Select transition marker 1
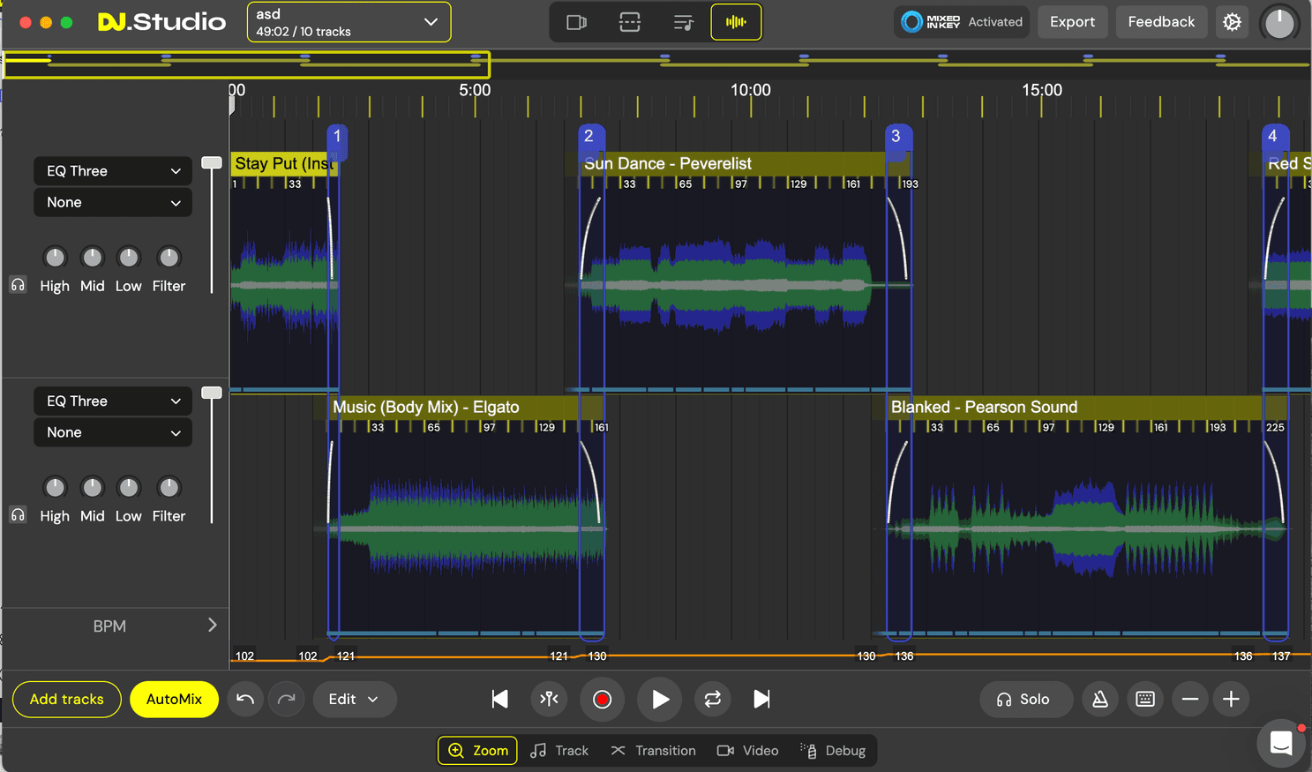Viewport: 1312px width, 772px height. pos(337,137)
